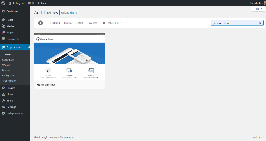The image size is (266, 141).
Task: Click the Version 5.4.1 footer text
Action: pyautogui.click(x=259, y=138)
